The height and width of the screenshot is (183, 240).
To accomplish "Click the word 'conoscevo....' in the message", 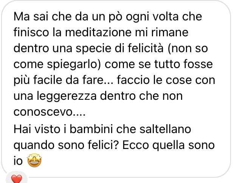I will pos(50,112).
